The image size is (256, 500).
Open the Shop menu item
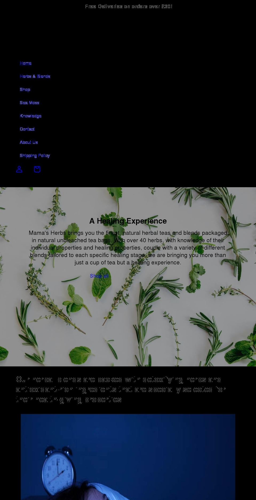(x=25, y=90)
